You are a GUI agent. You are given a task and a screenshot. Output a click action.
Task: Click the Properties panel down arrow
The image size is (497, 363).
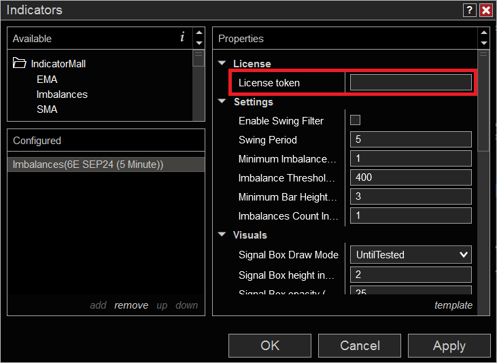pyautogui.click(x=484, y=43)
